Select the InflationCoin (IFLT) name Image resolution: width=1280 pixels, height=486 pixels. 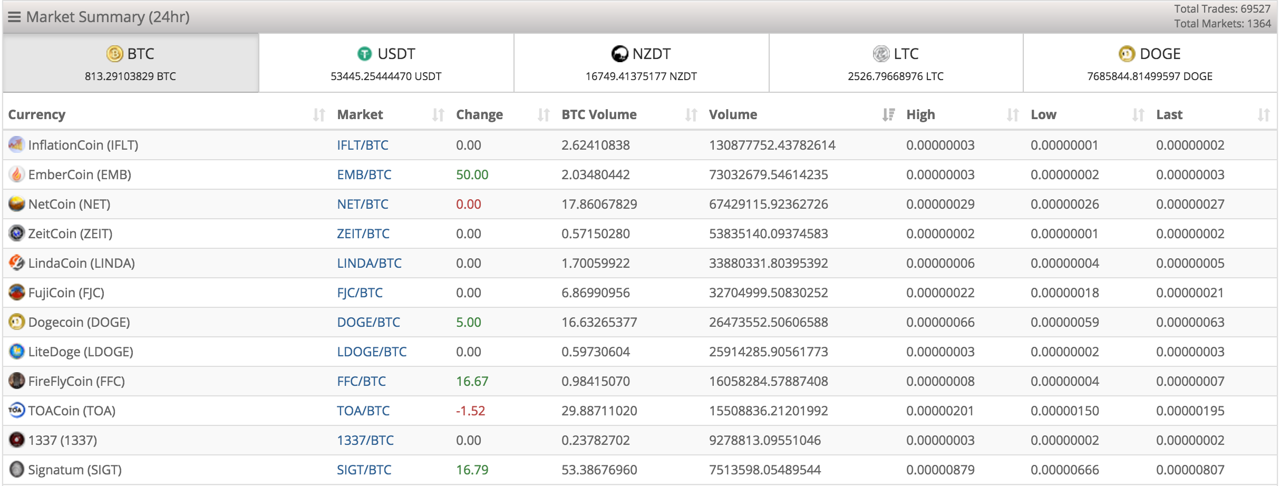(83, 145)
